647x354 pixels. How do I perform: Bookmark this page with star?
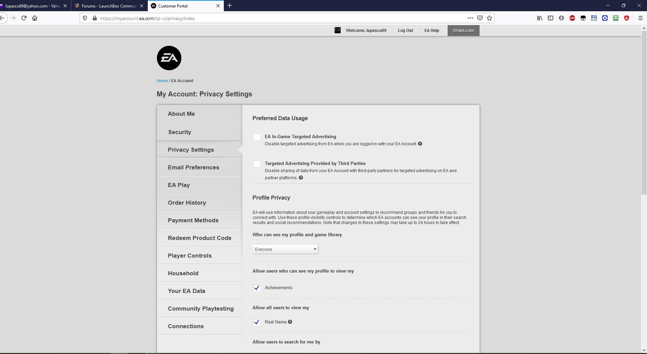tap(489, 18)
